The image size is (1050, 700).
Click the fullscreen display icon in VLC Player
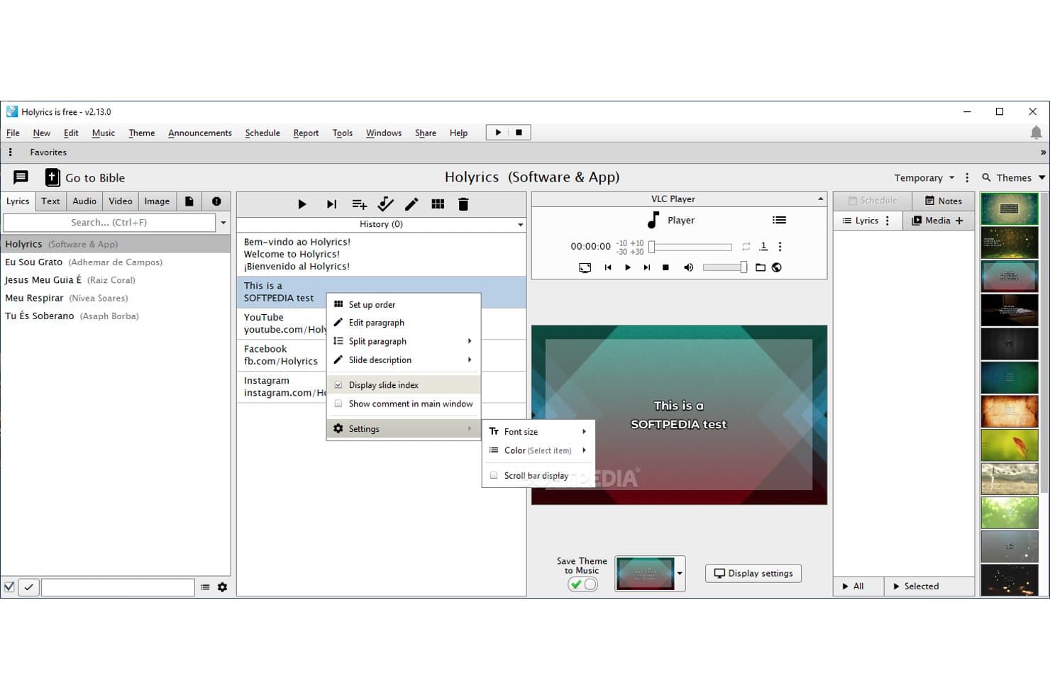click(585, 267)
